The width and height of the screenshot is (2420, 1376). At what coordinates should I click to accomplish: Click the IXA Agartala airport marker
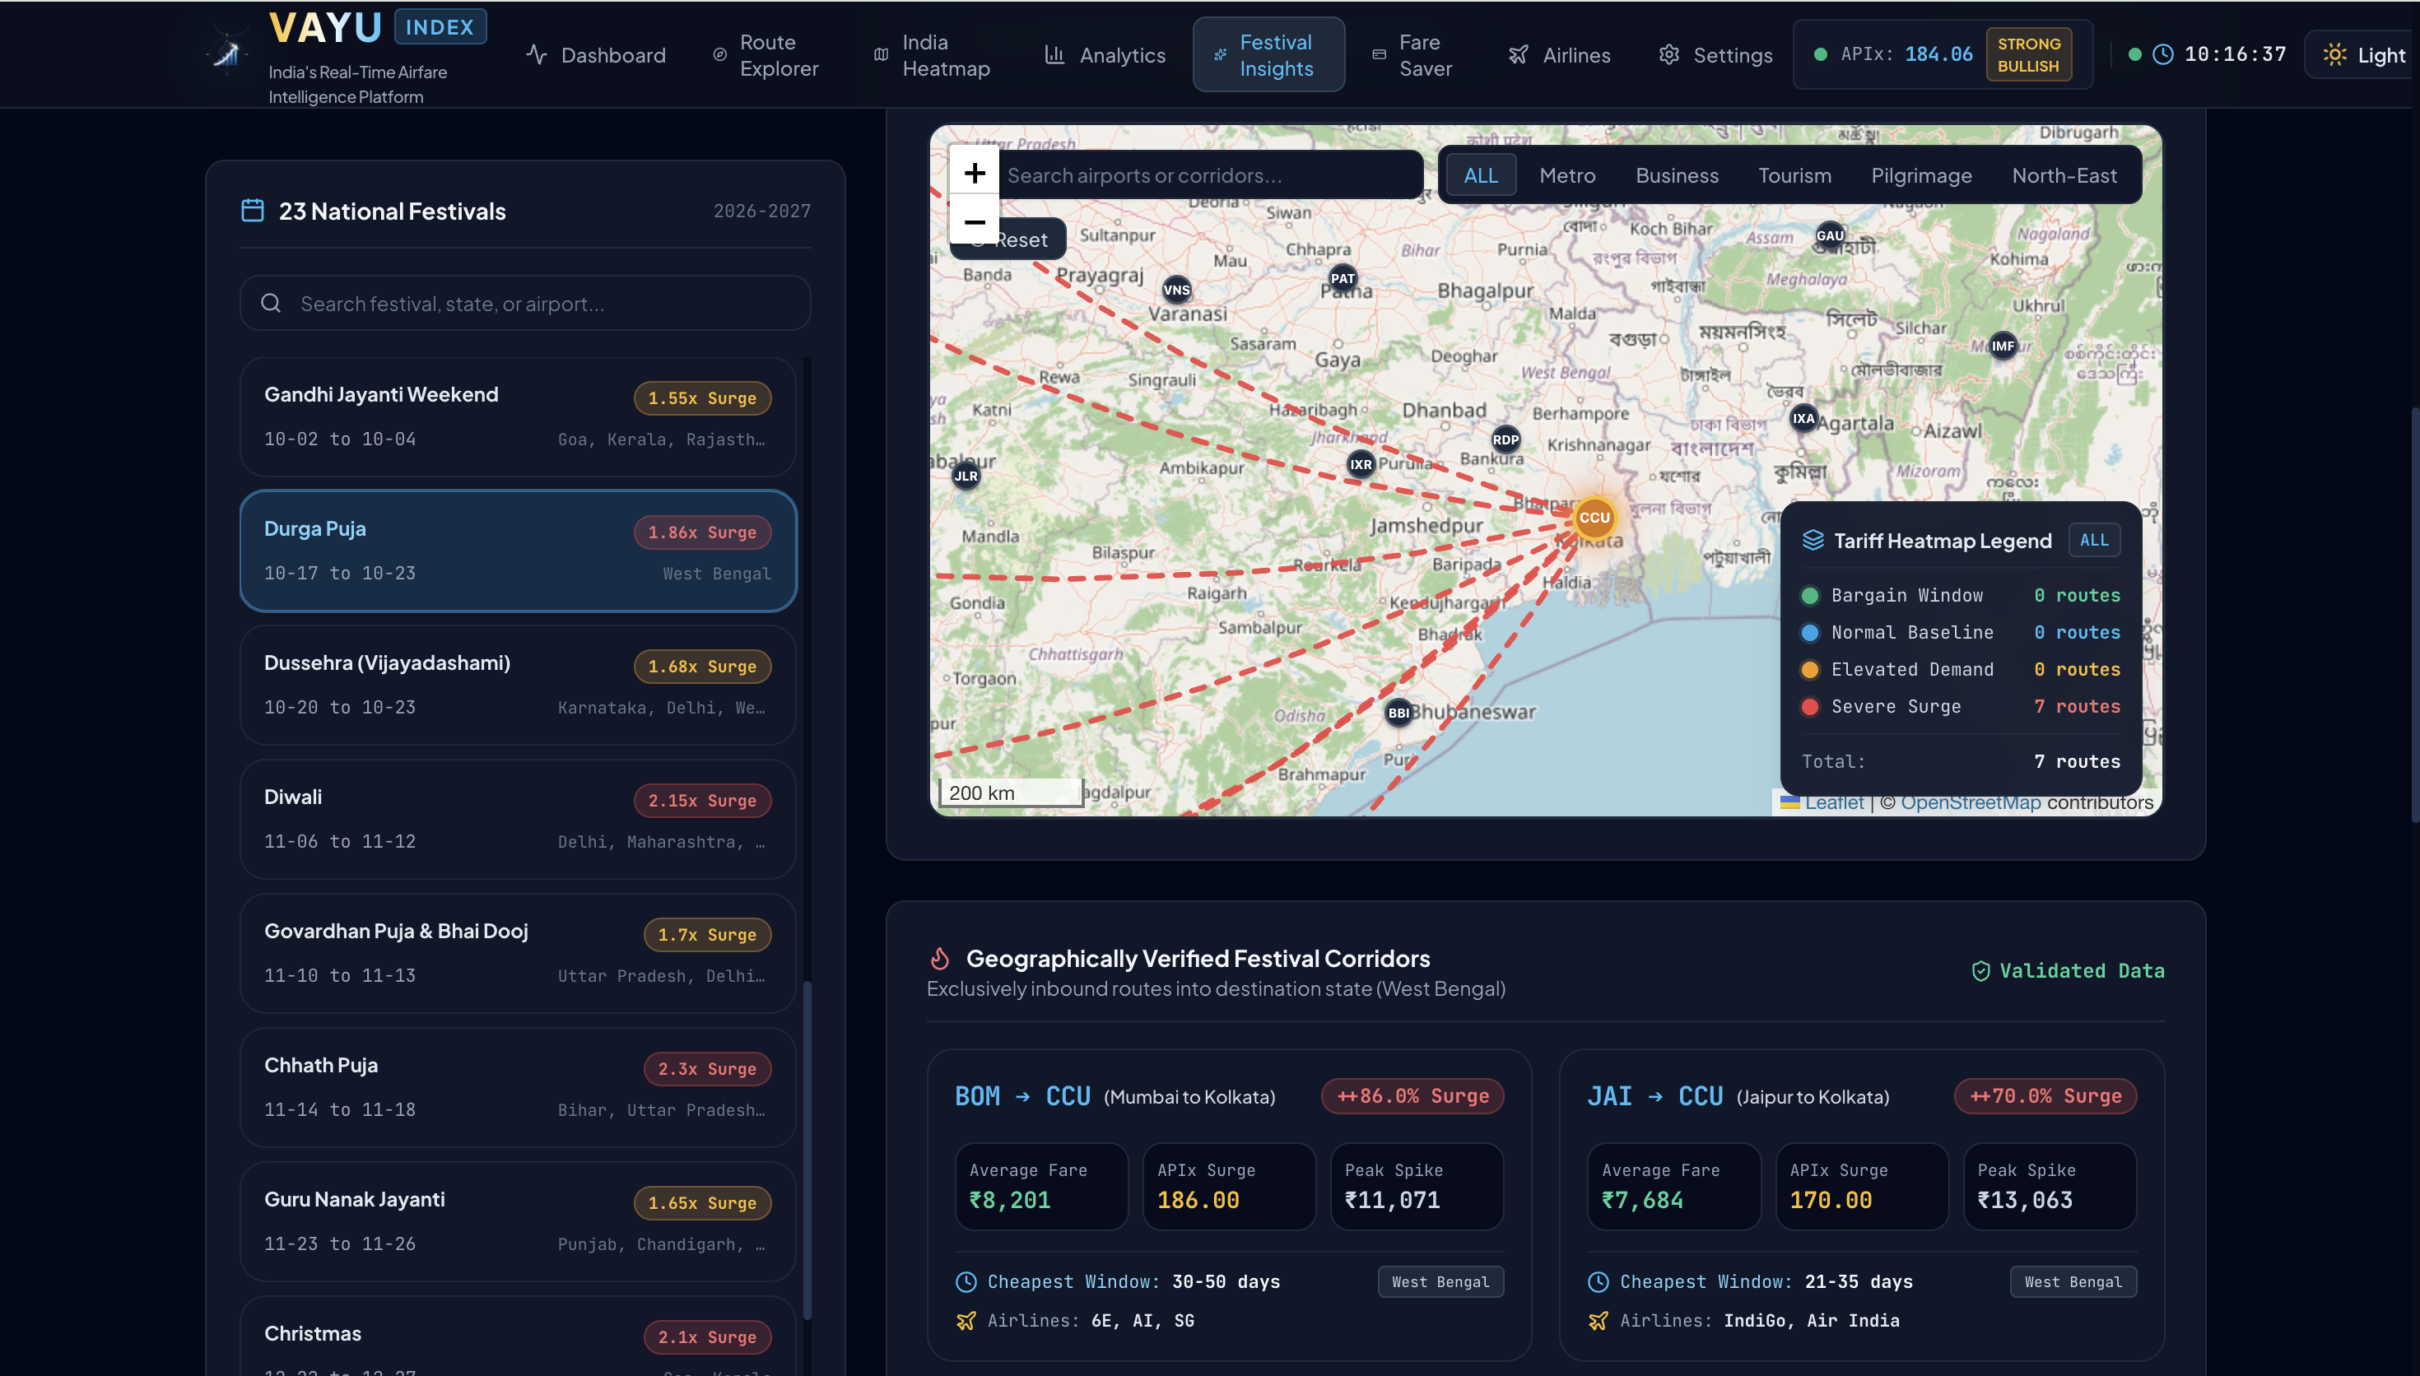pyautogui.click(x=1804, y=419)
